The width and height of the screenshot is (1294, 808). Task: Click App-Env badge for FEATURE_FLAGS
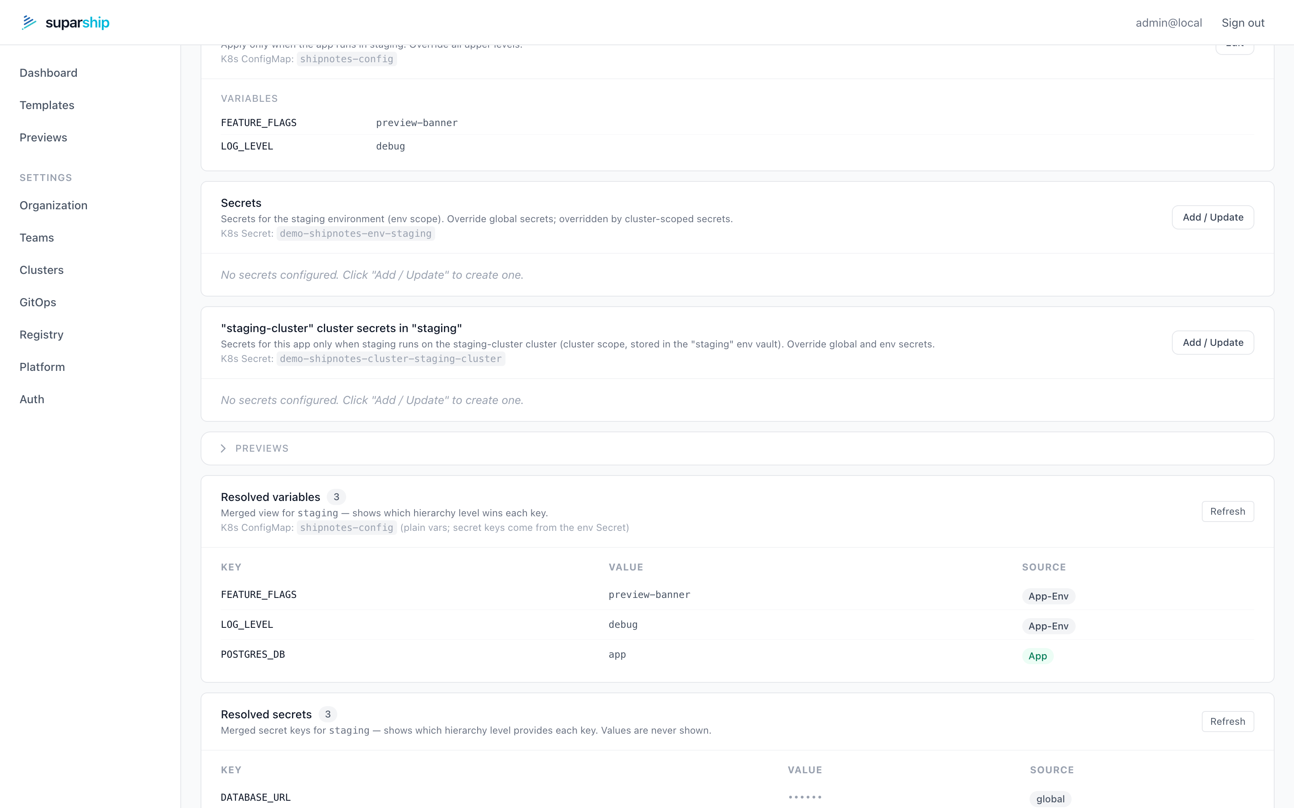pyautogui.click(x=1048, y=596)
